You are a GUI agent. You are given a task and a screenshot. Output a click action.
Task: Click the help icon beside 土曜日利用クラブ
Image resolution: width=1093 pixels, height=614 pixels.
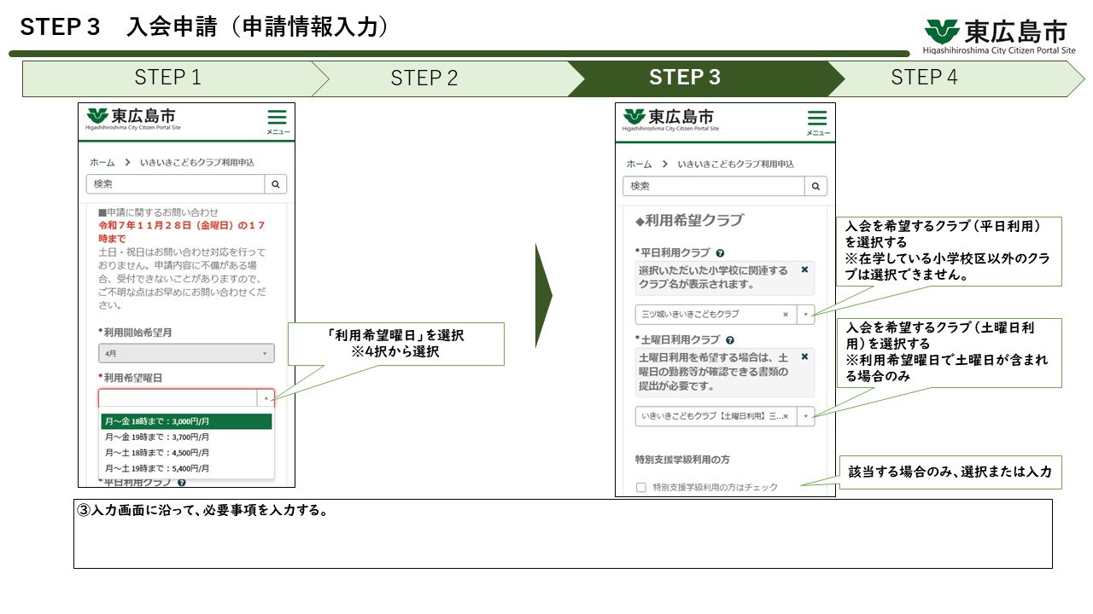pos(730,340)
